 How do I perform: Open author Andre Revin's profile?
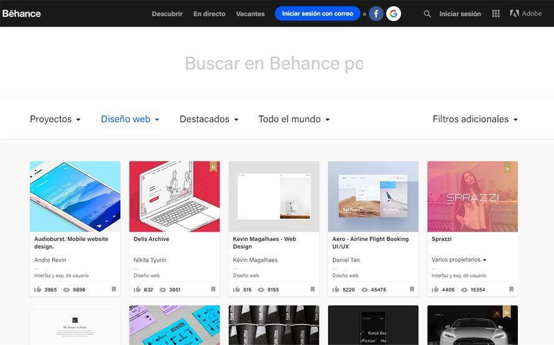pos(50,260)
